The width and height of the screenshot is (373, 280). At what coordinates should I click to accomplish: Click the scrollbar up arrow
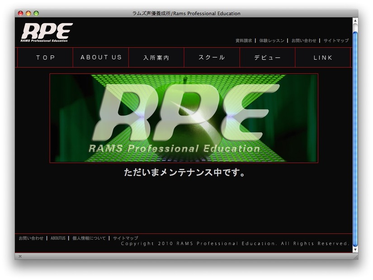(x=355, y=21)
